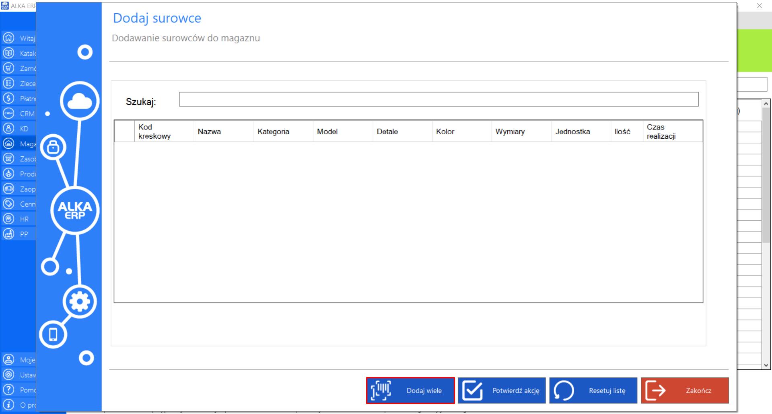Viewport: 772px width, 414px height.
Task: Select the HR sidebar icon
Action: 8,219
